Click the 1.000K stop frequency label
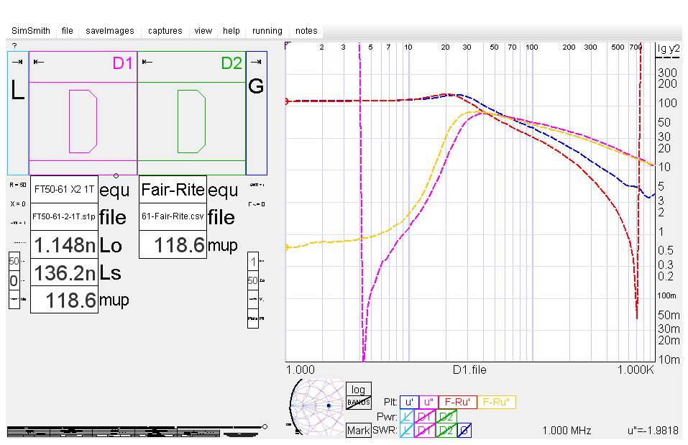 pos(636,370)
